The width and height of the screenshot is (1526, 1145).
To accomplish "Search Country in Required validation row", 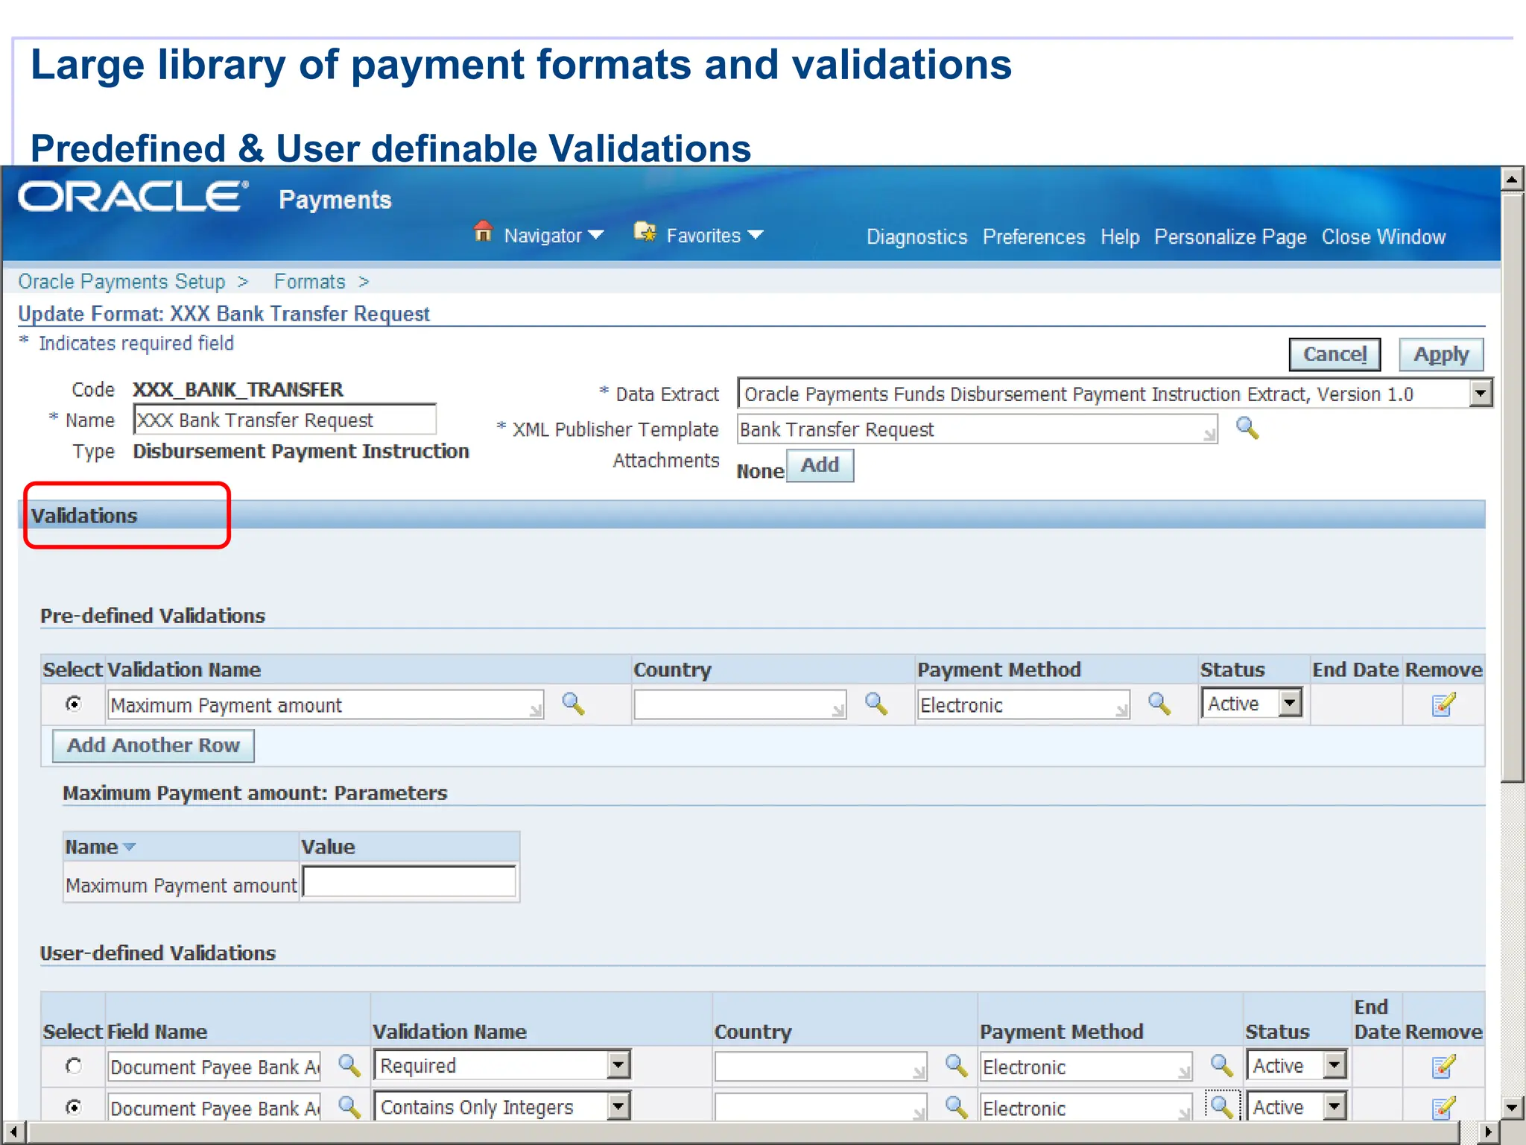I will (956, 1065).
